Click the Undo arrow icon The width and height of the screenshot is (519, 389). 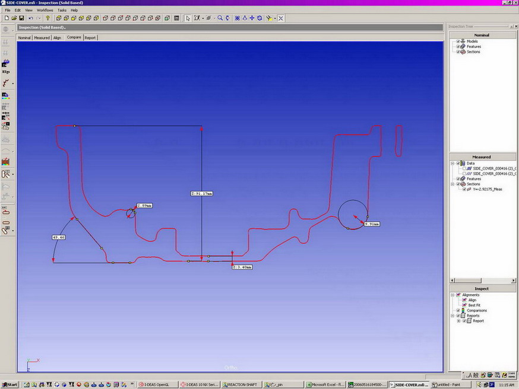(31, 18)
